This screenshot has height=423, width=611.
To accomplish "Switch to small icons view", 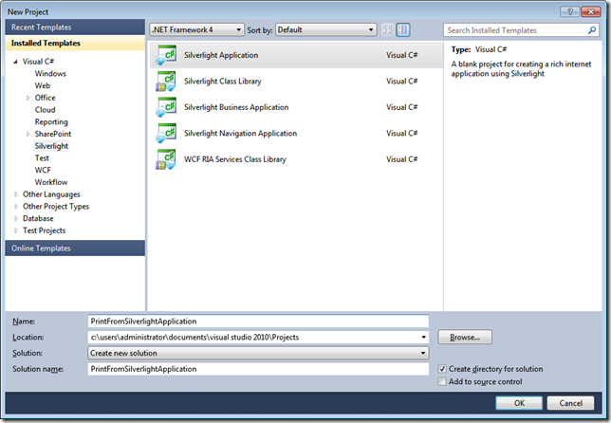I will tap(387, 29).
